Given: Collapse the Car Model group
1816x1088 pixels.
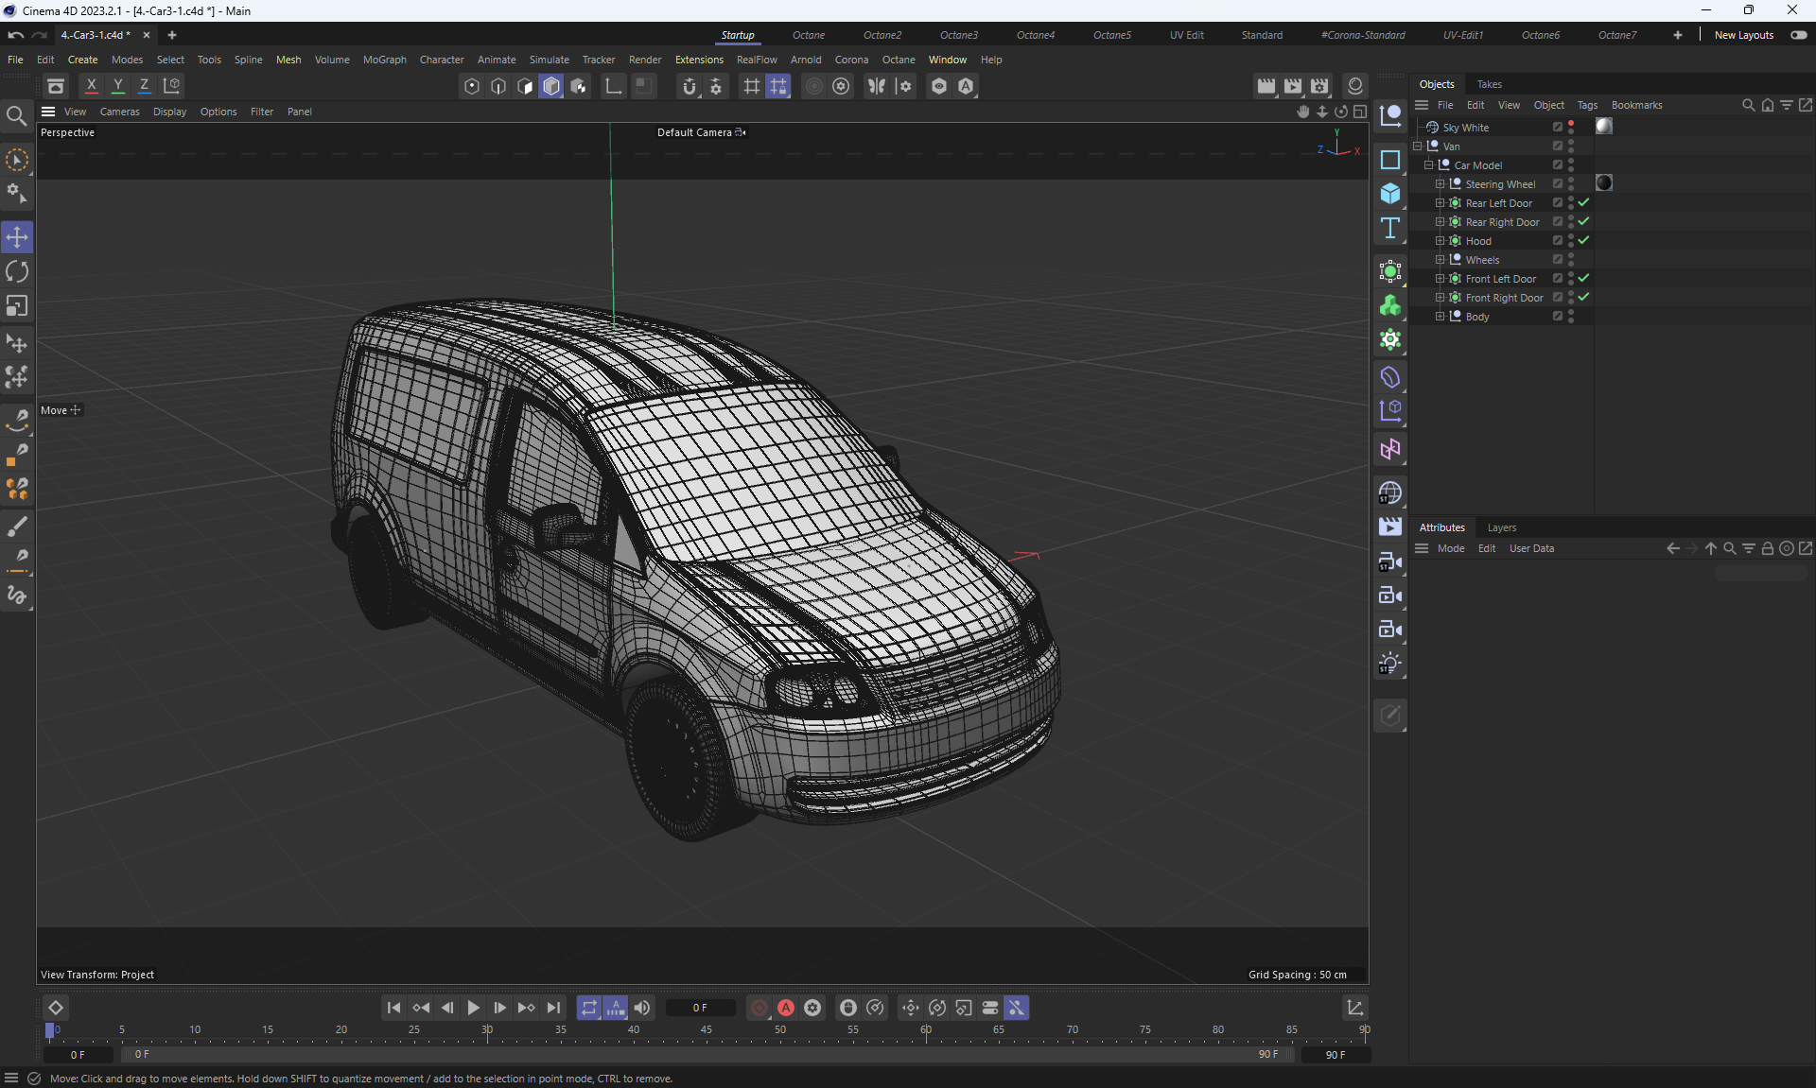Looking at the screenshot, I should pos(1428,164).
